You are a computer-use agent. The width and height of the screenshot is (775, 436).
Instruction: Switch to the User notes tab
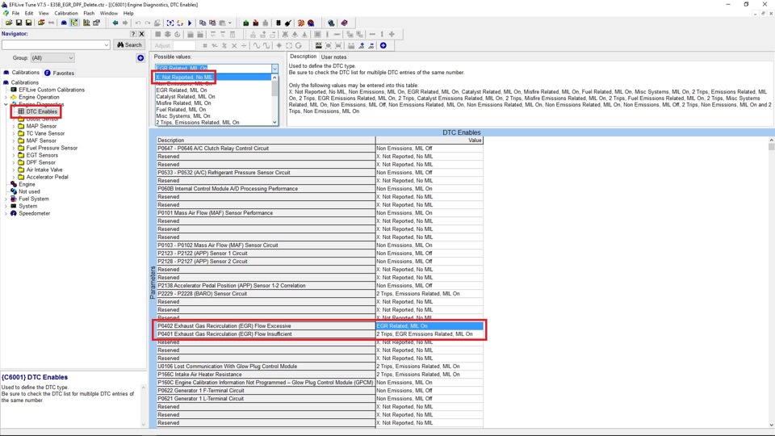tap(333, 57)
